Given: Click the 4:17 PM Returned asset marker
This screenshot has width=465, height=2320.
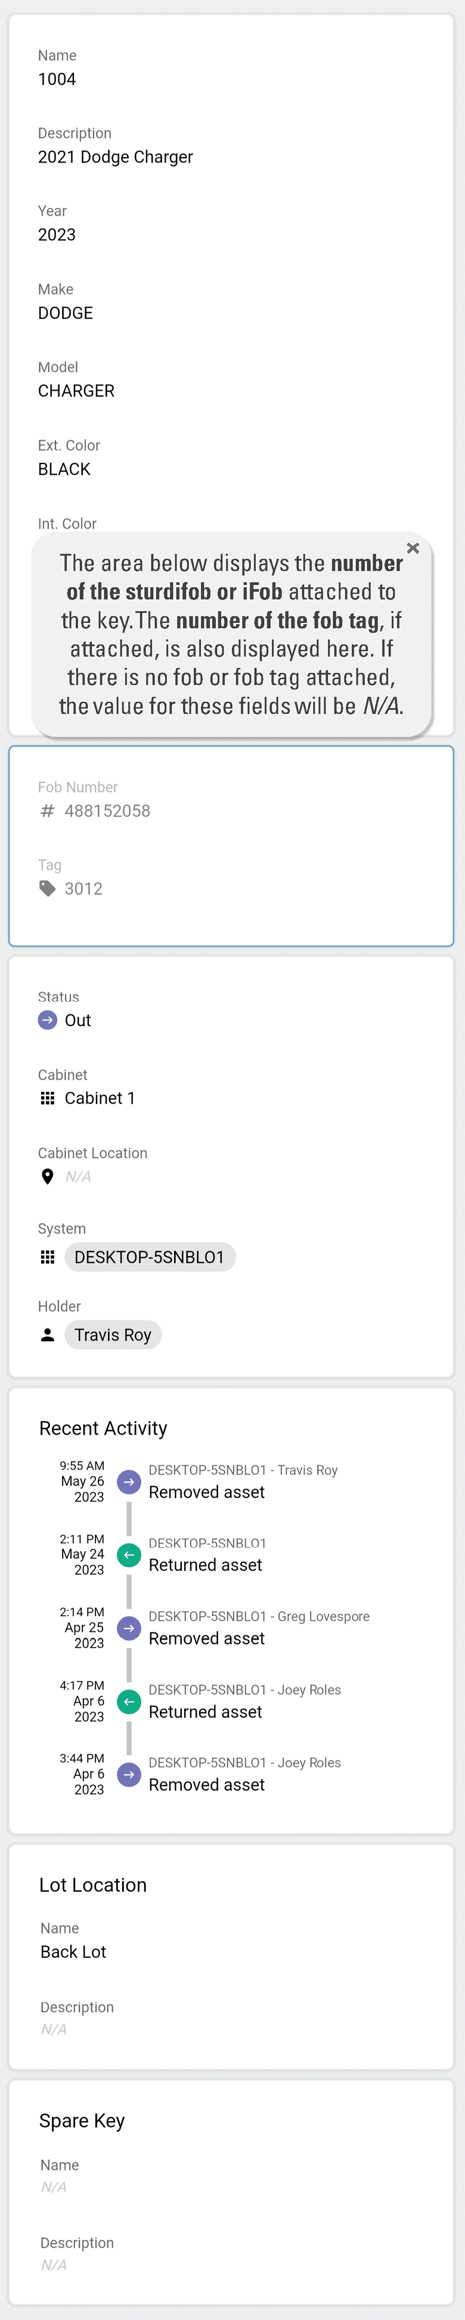Looking at the screenshot, I should tap(129, 1701).
